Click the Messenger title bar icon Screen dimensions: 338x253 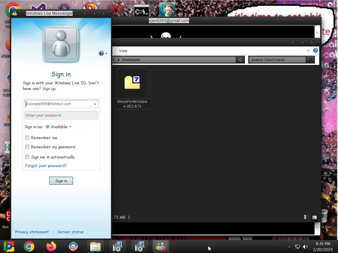point(15,14)
